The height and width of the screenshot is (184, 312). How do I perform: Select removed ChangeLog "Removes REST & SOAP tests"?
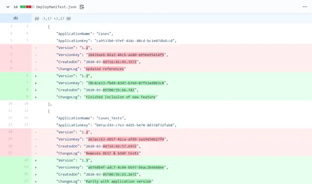point(99,153)
